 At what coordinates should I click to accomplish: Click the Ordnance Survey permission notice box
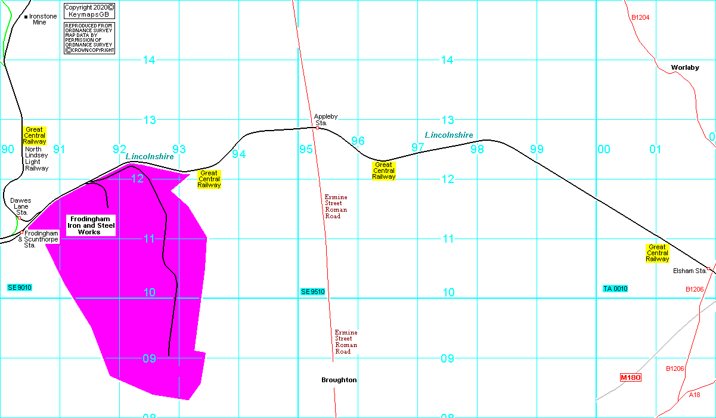coord(89,38)
